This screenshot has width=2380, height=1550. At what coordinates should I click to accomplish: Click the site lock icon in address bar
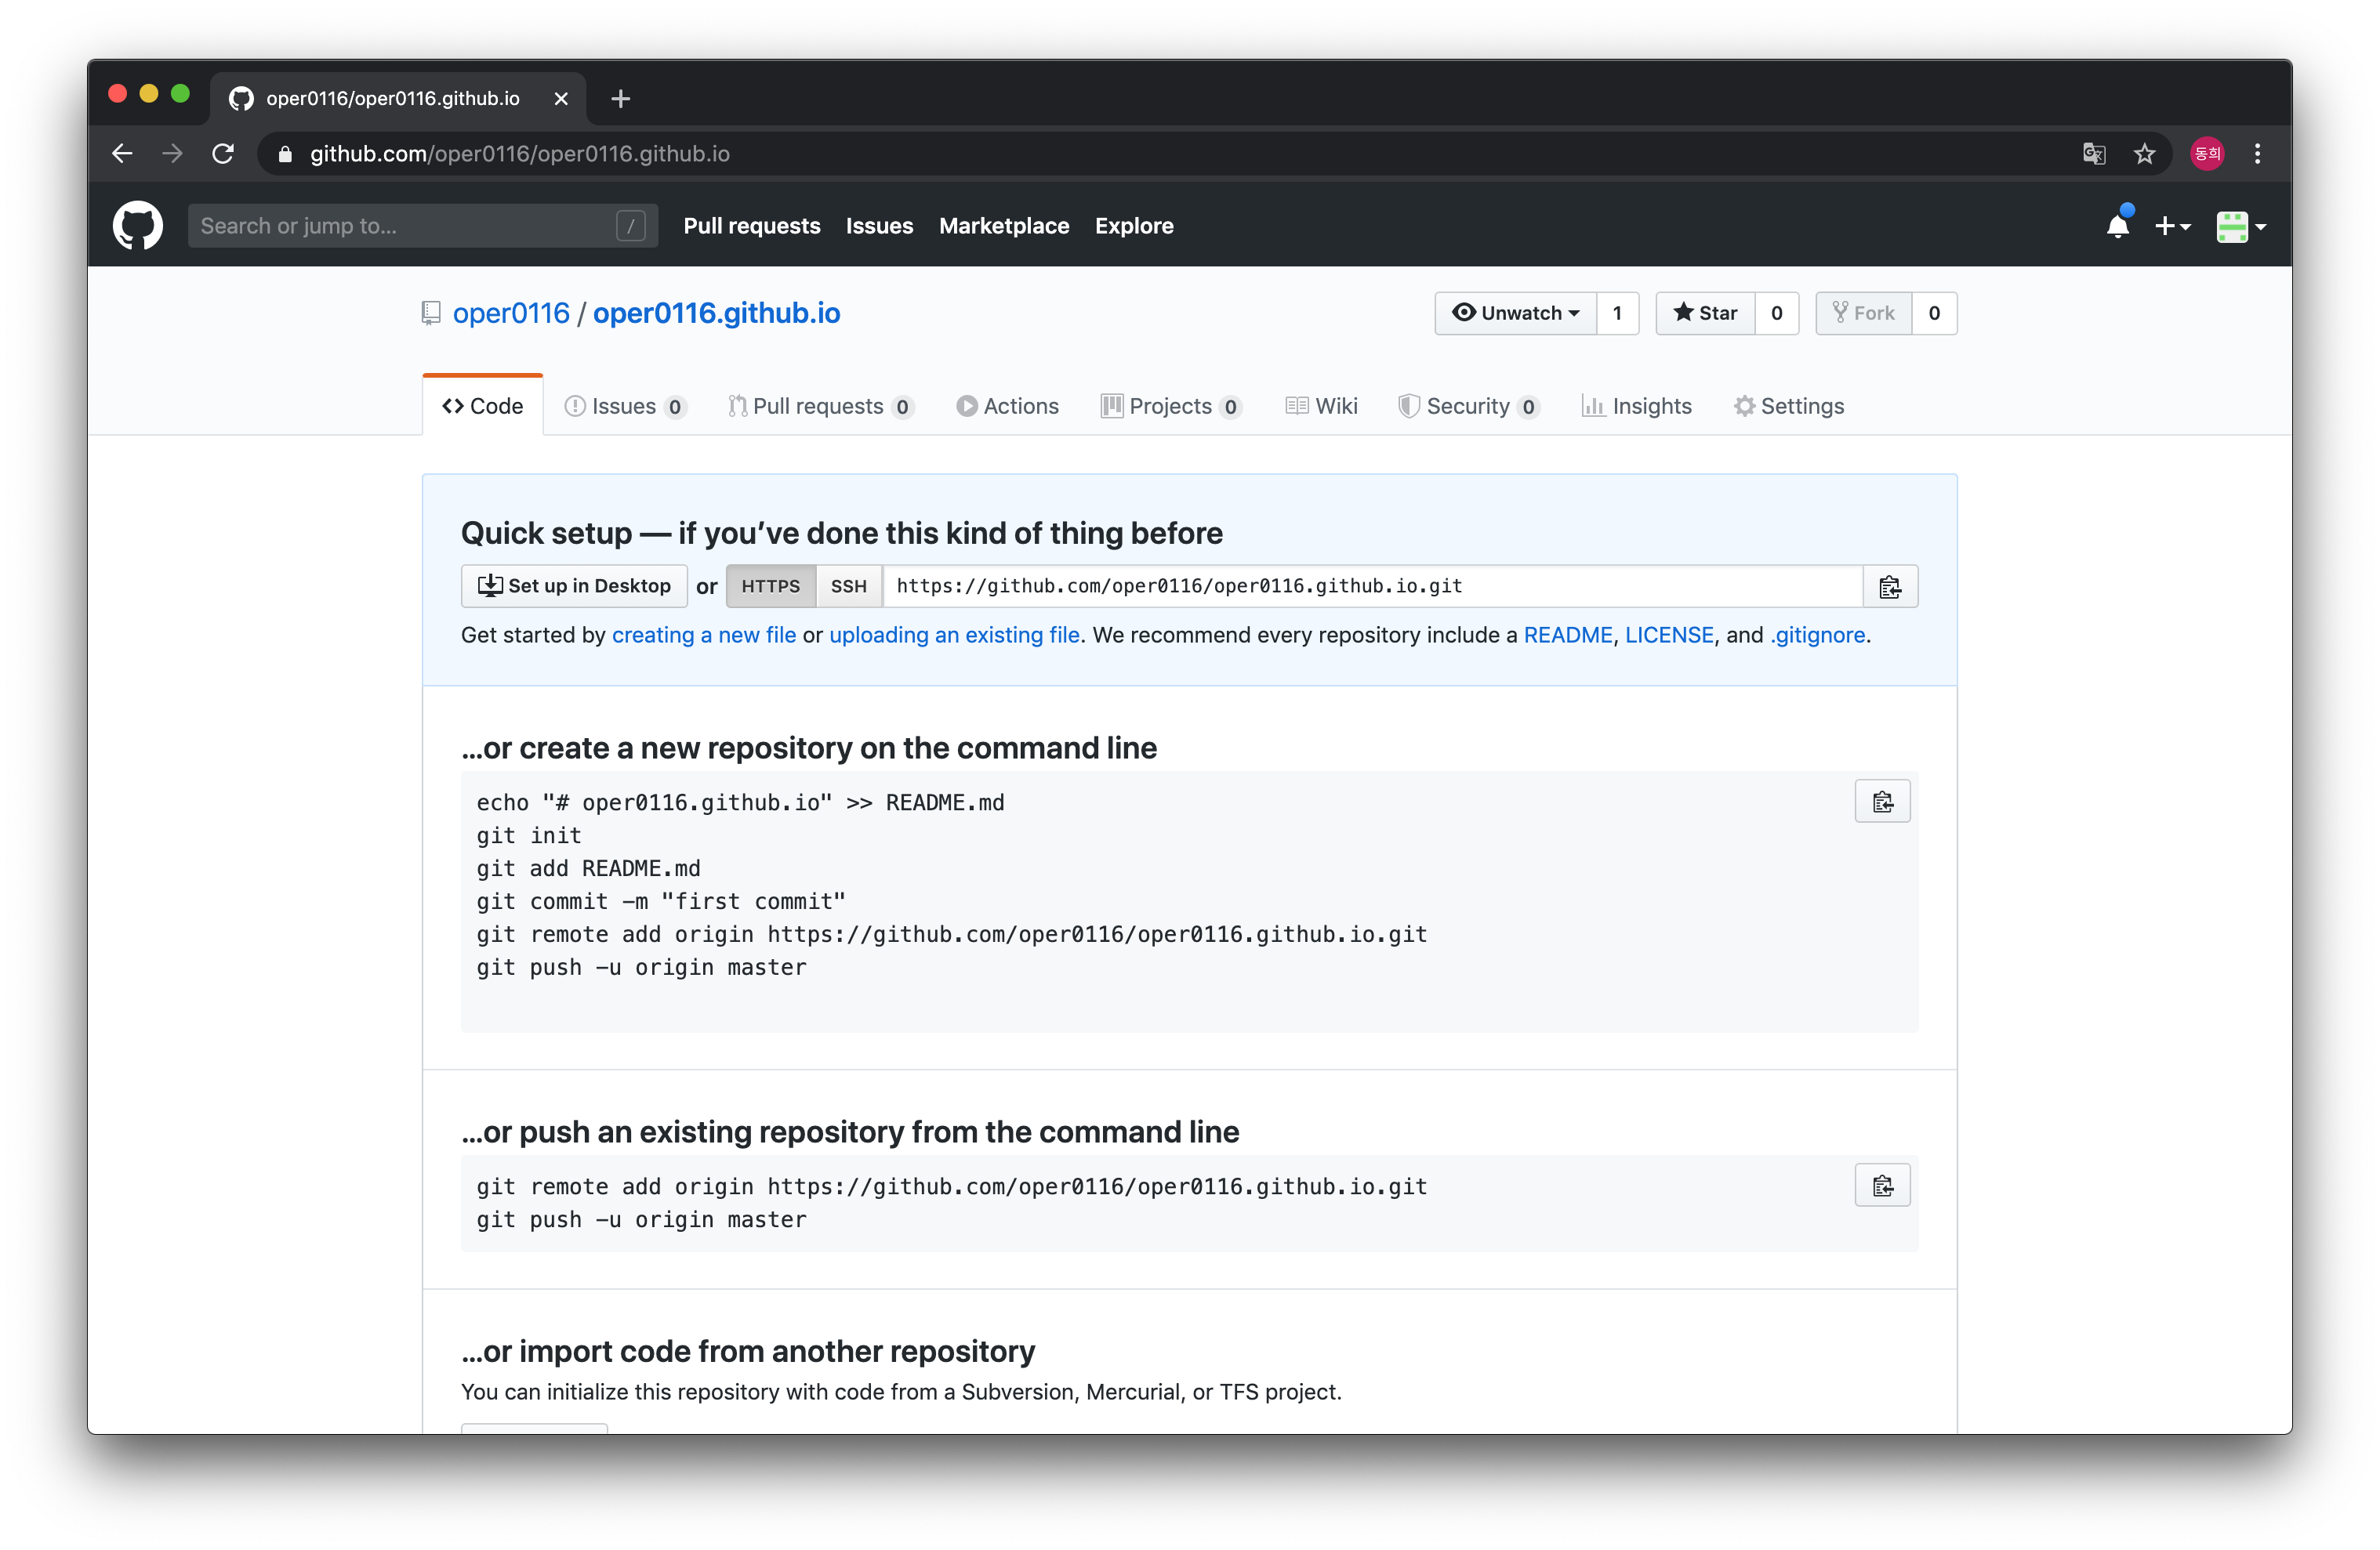click(x=285, y=154)
